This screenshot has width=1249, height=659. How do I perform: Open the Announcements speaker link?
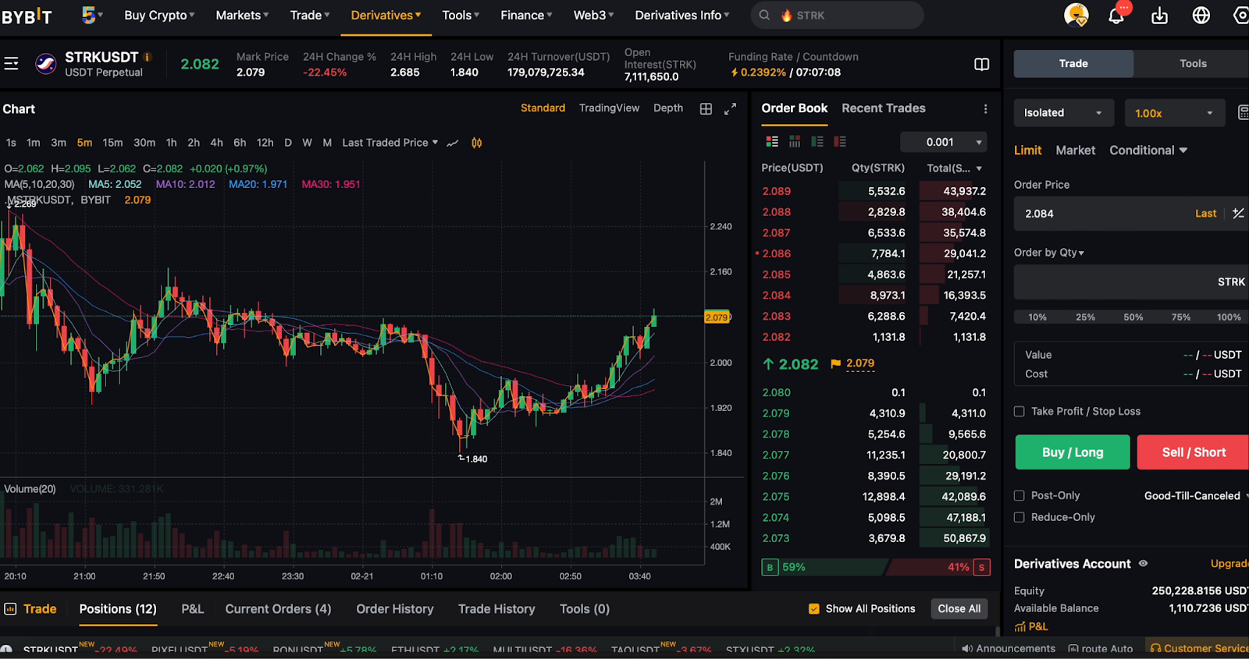1009,648
